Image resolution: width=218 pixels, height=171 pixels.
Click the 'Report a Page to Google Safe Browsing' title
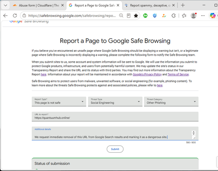(115, 41)
